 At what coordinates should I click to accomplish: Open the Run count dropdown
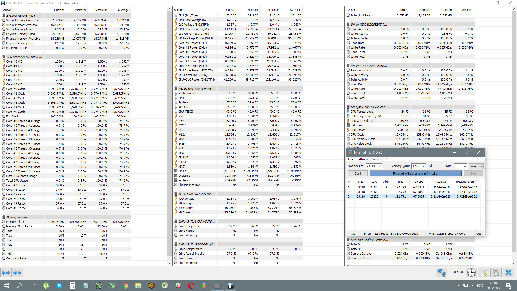(x=464, y=166)
